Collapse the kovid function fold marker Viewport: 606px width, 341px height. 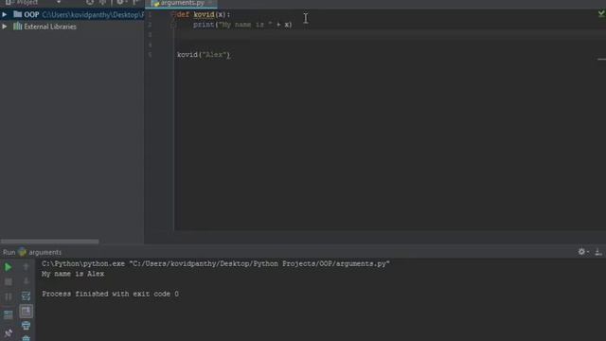click(173, 14)
